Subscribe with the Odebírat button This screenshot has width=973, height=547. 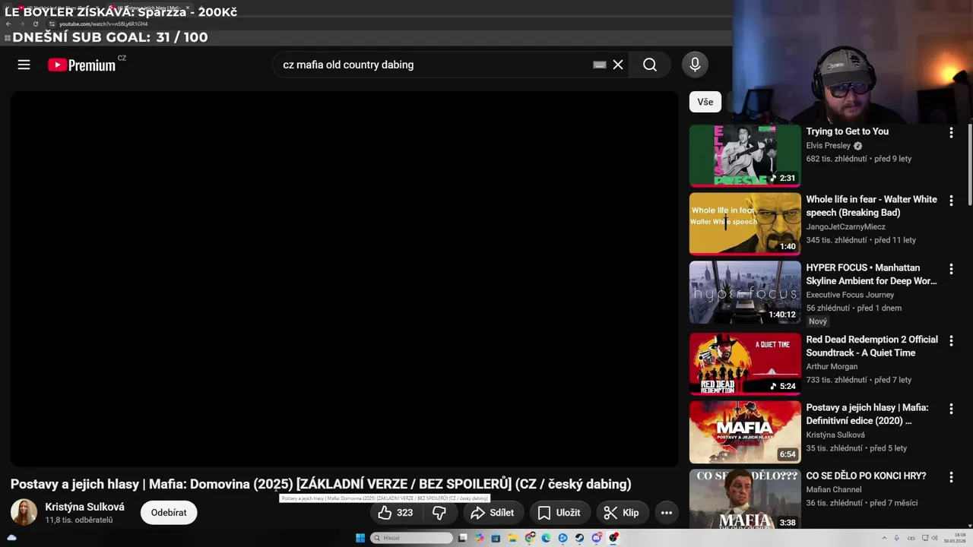click(x=169, y=513)
